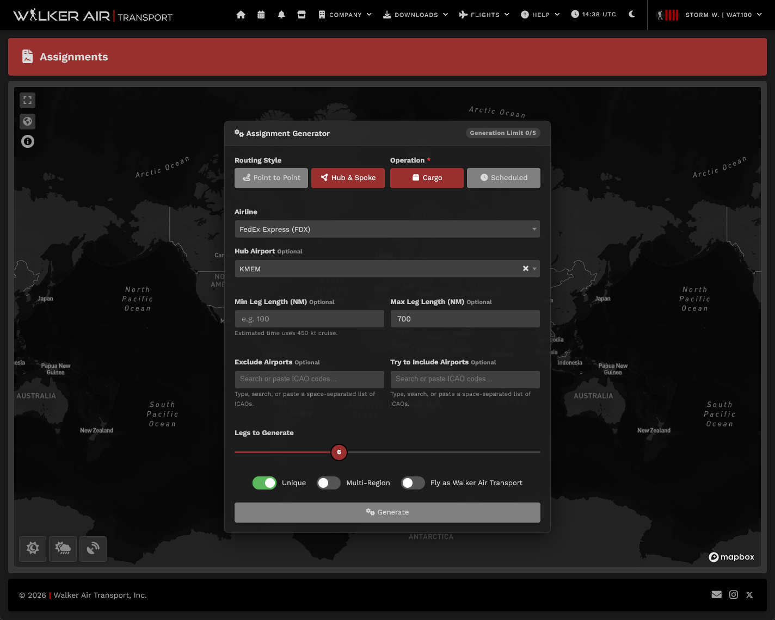Viewport: 775px width, 620px height.
Task: Open the Airline FedEx Express dropdown
Action: 387,229
